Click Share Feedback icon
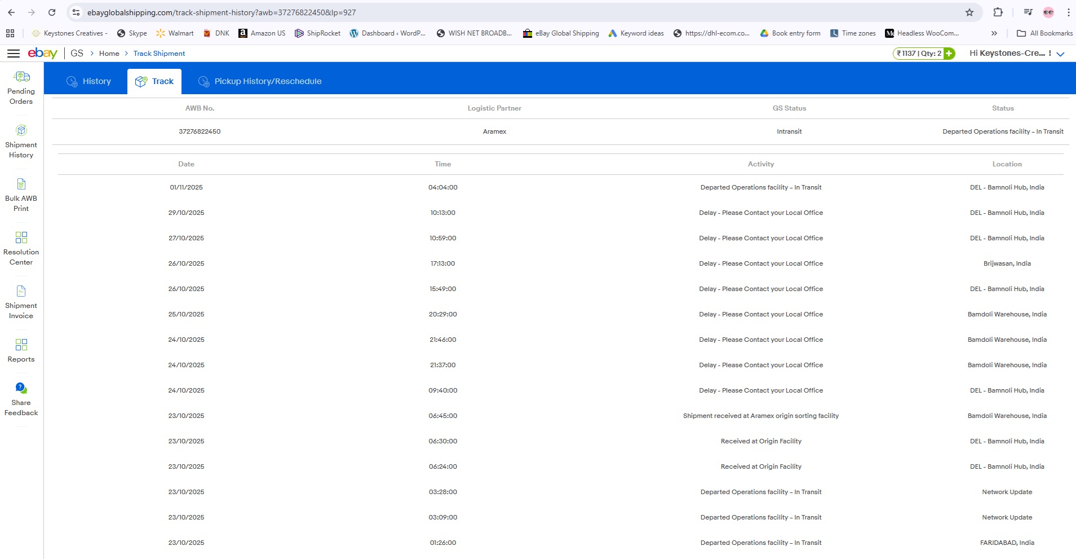The height and width of the screenshot is (559, 1076). coord(21,388)
